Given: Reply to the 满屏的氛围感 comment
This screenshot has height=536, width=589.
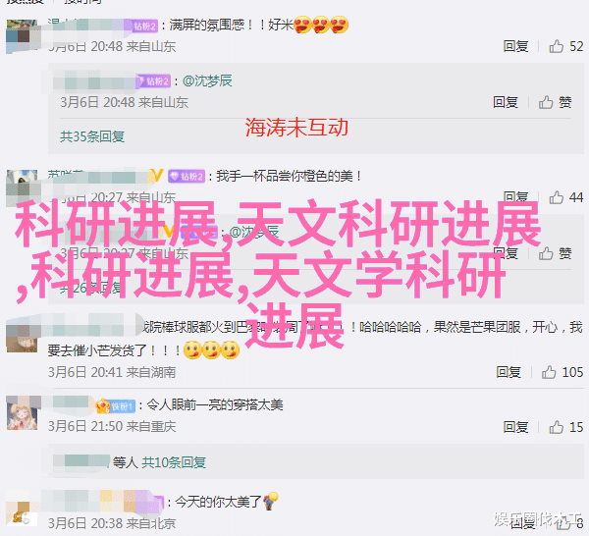Looking at the screenshot, I should click(515, 46).
